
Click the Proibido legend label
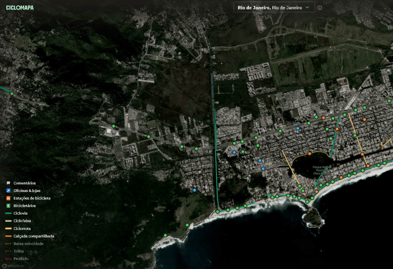tap(21, 259)
